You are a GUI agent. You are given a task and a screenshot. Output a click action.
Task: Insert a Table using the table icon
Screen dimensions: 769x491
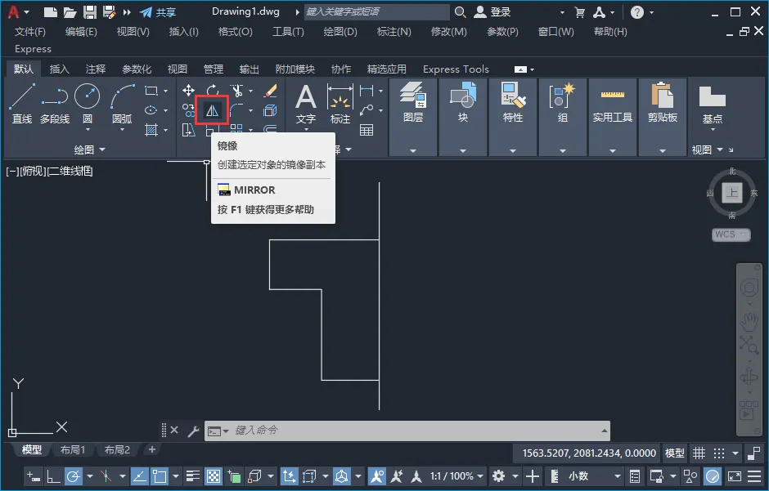[x=367, y=130]
